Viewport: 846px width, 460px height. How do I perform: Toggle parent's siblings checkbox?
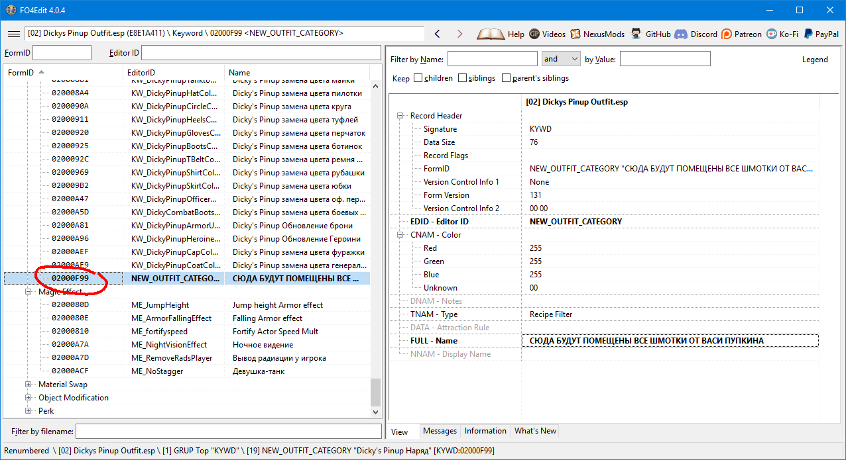pyautogui.click(x=507, y=78)
